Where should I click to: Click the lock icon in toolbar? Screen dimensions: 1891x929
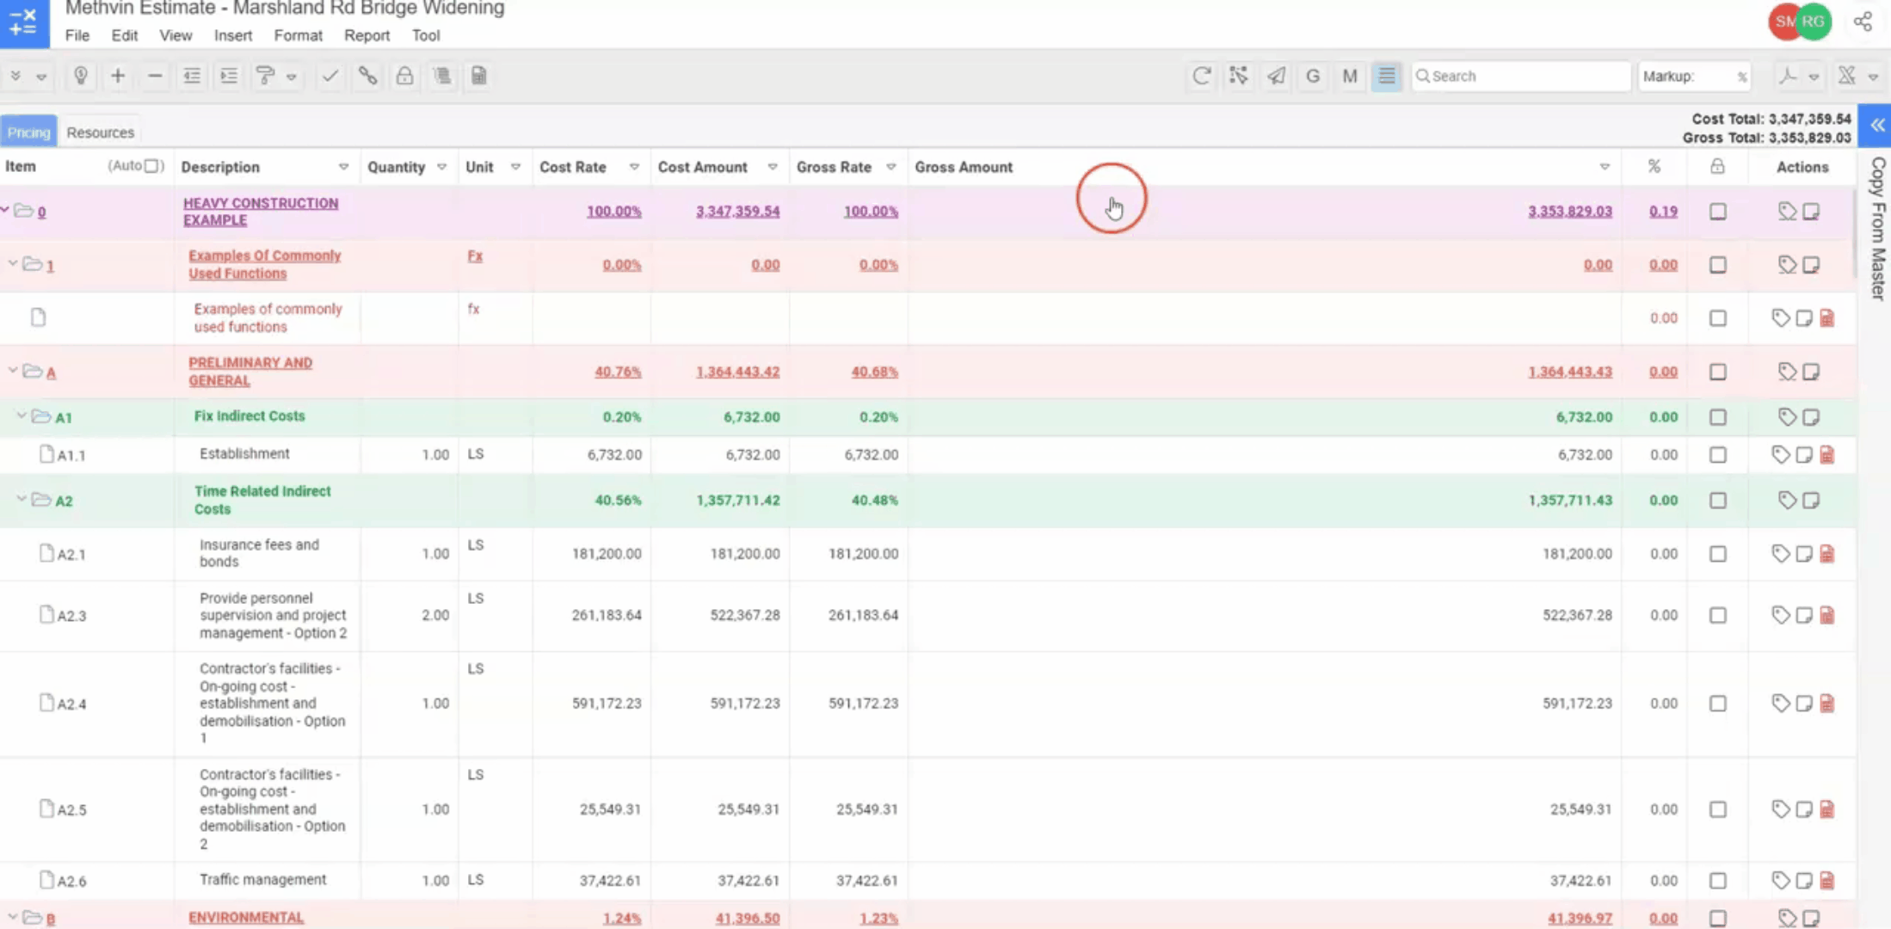(404, 76)
